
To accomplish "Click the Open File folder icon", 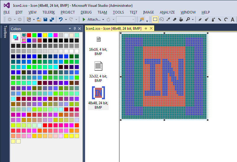I will pyautogui.click(x=39, y=19).
